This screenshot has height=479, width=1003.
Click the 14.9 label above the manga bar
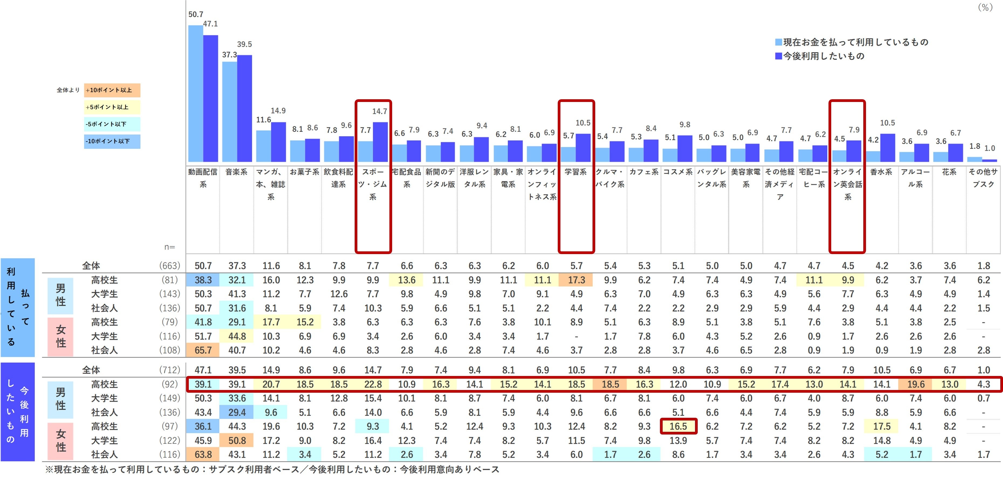pos(278,111)
